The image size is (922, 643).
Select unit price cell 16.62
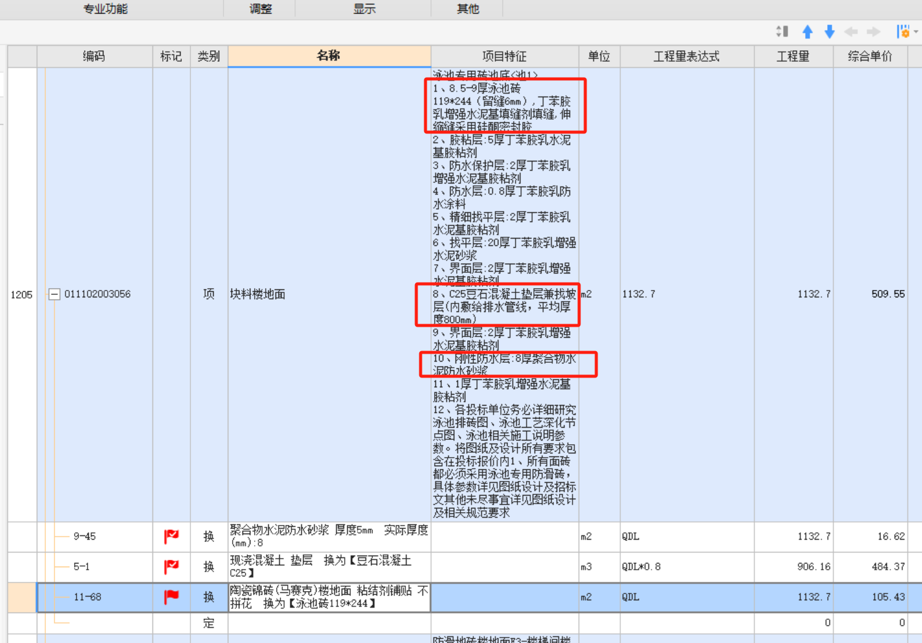click(870, 537)
